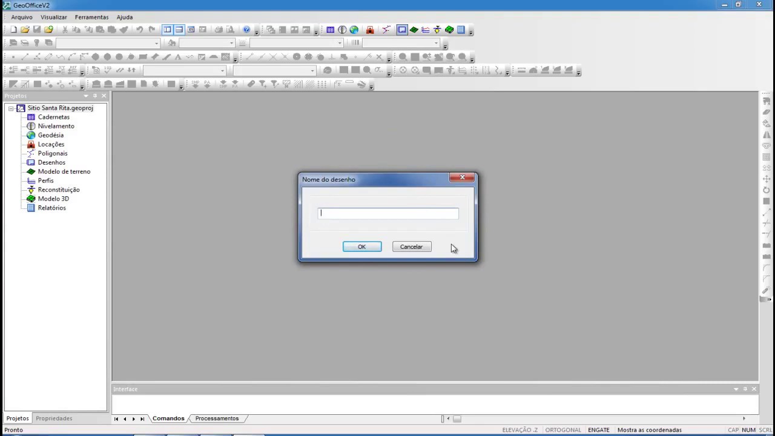
Task: Select Desenhos in the project tree
Action: [51, 162]
